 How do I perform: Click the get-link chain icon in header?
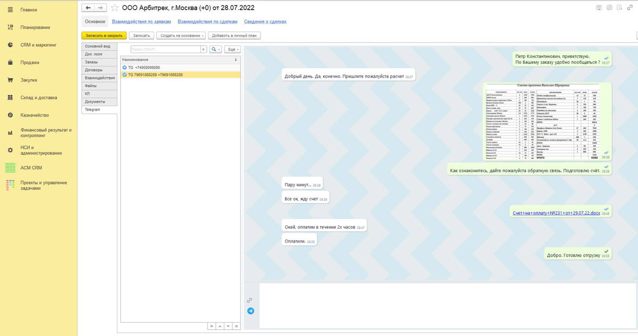[x=629, y=7]
